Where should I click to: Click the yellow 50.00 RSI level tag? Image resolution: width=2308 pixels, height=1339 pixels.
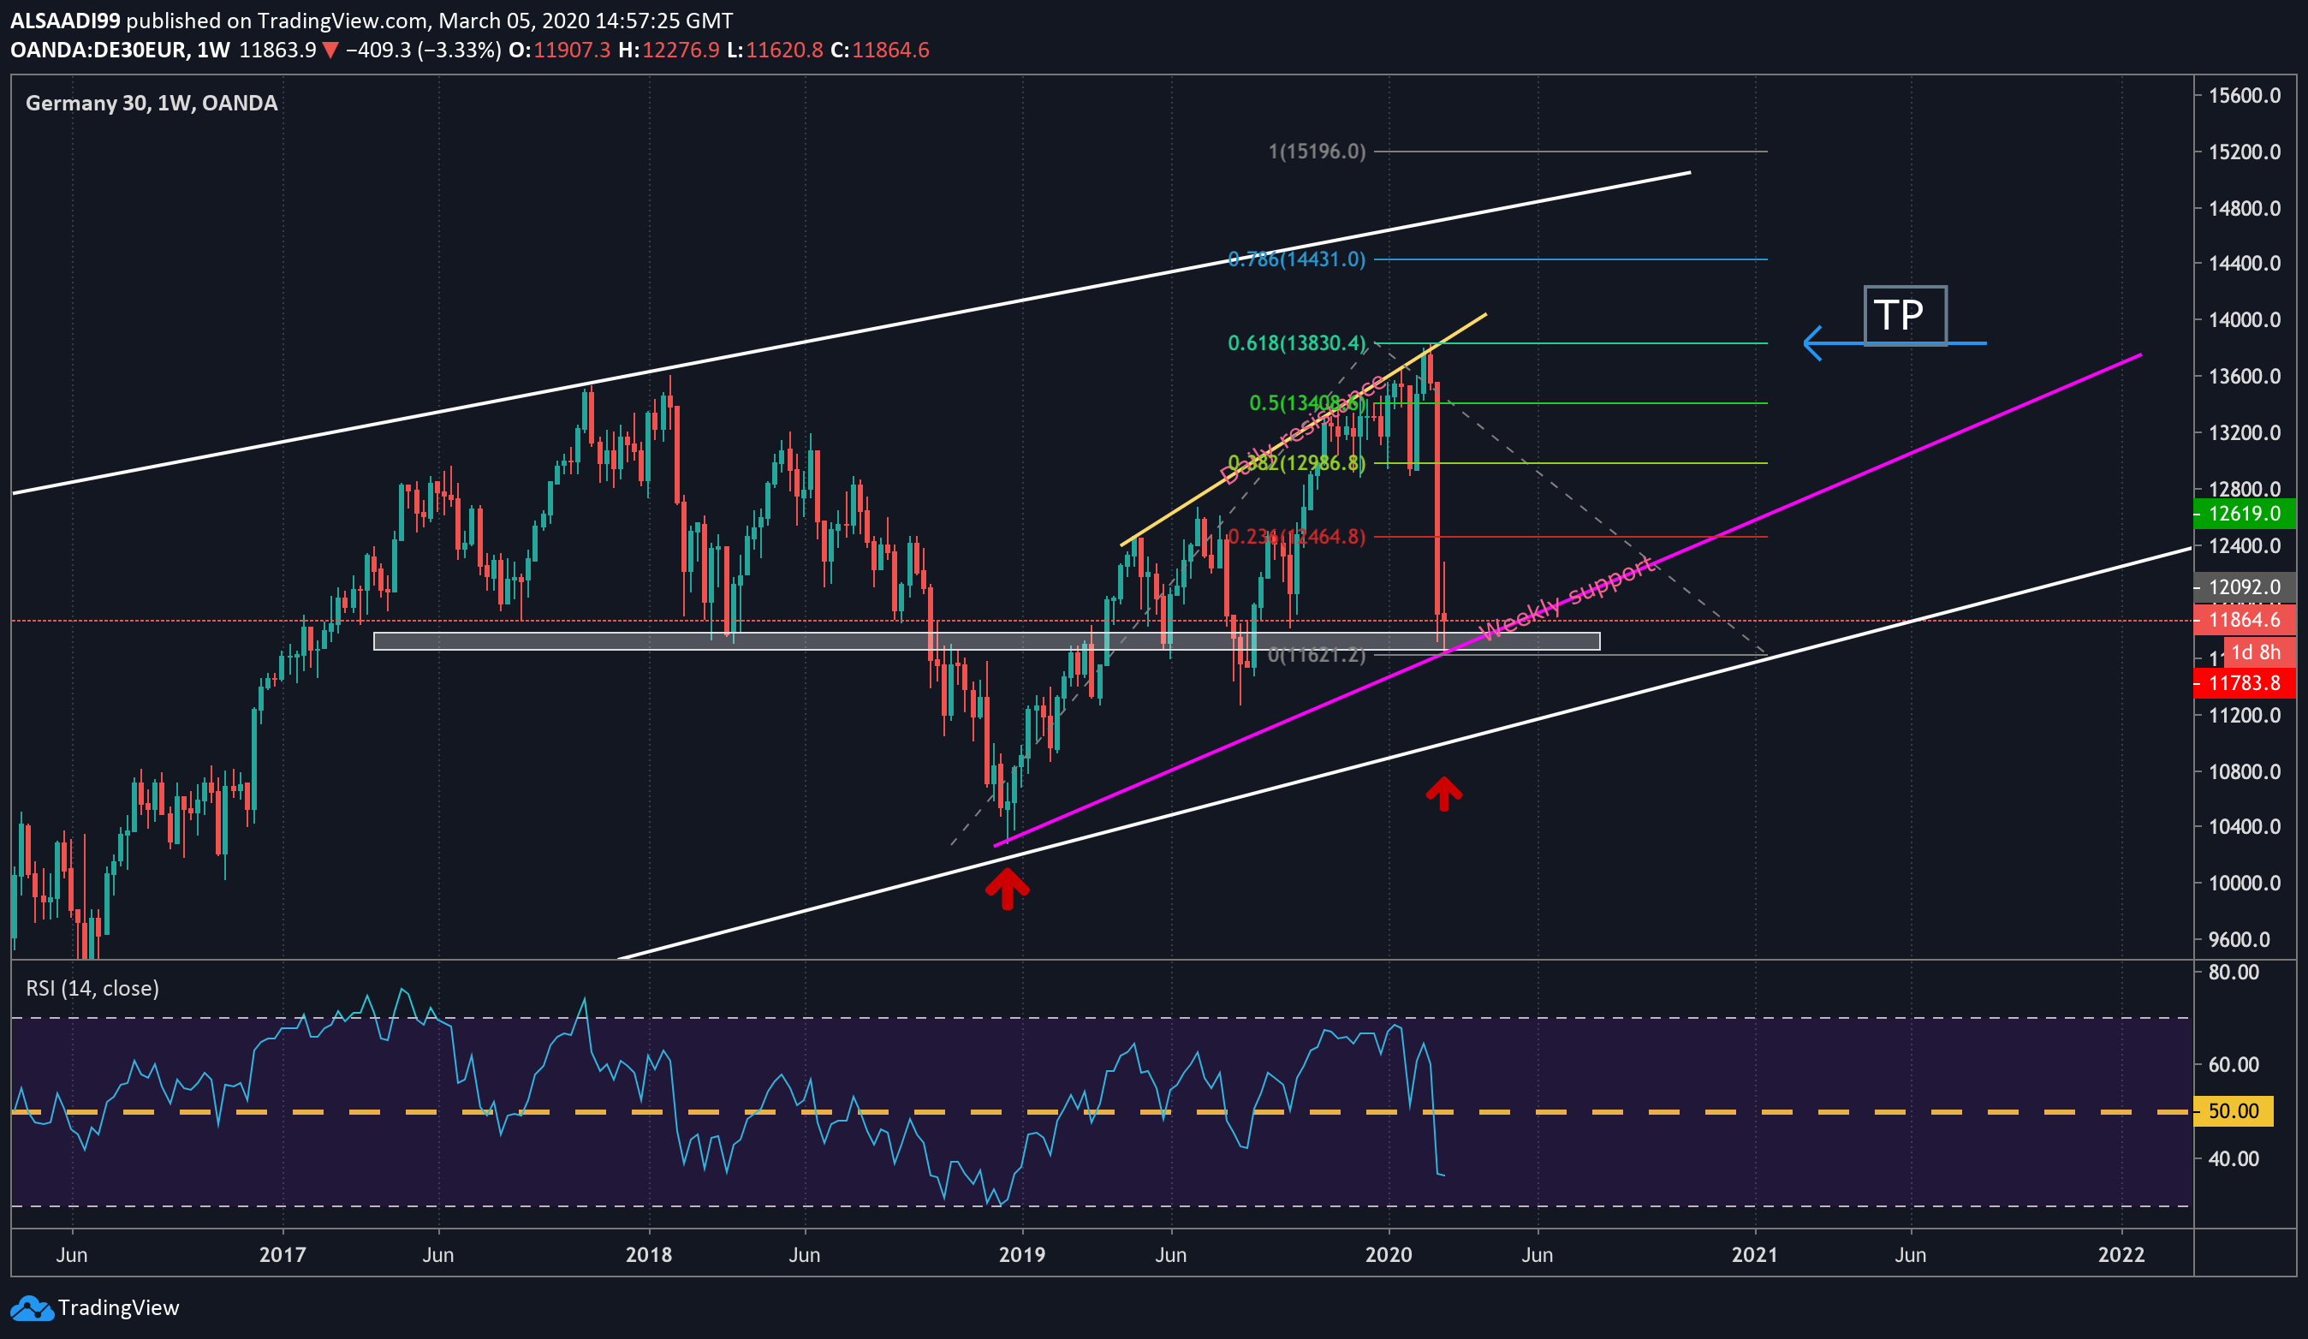click(x=2234, y=1111)
